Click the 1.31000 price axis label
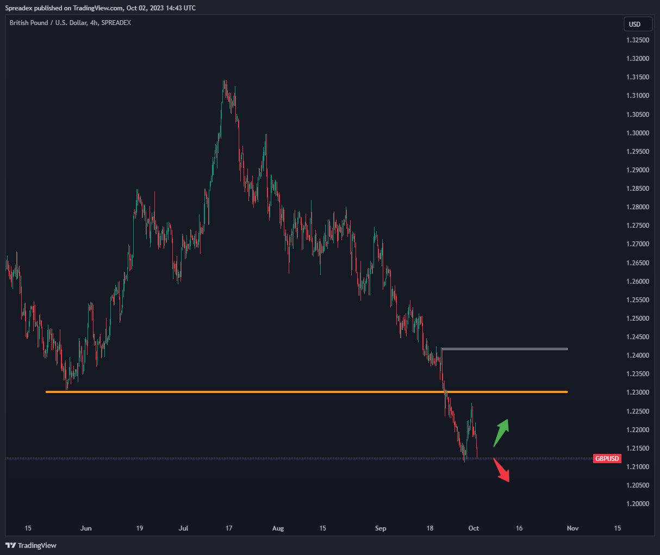Viewport: 660px width, 555px height. [637, 96]
